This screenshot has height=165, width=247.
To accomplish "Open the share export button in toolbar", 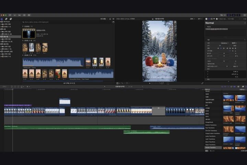I will [245, 15].
